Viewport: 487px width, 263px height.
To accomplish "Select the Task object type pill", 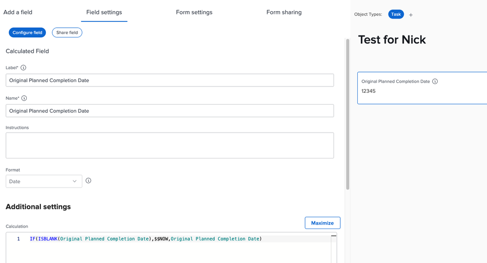I will (396, 15).
